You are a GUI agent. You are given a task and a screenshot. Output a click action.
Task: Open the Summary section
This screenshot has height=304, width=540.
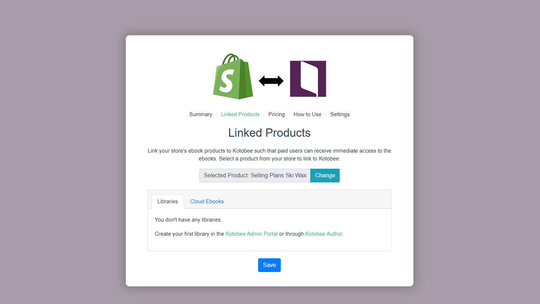pos(200,115)
